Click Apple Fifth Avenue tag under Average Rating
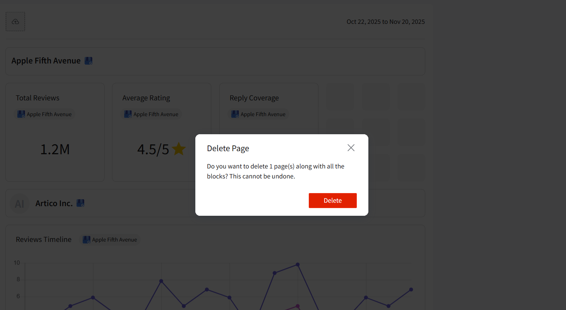The height and width of the screenshot is (310, 566). coord(151,114)
